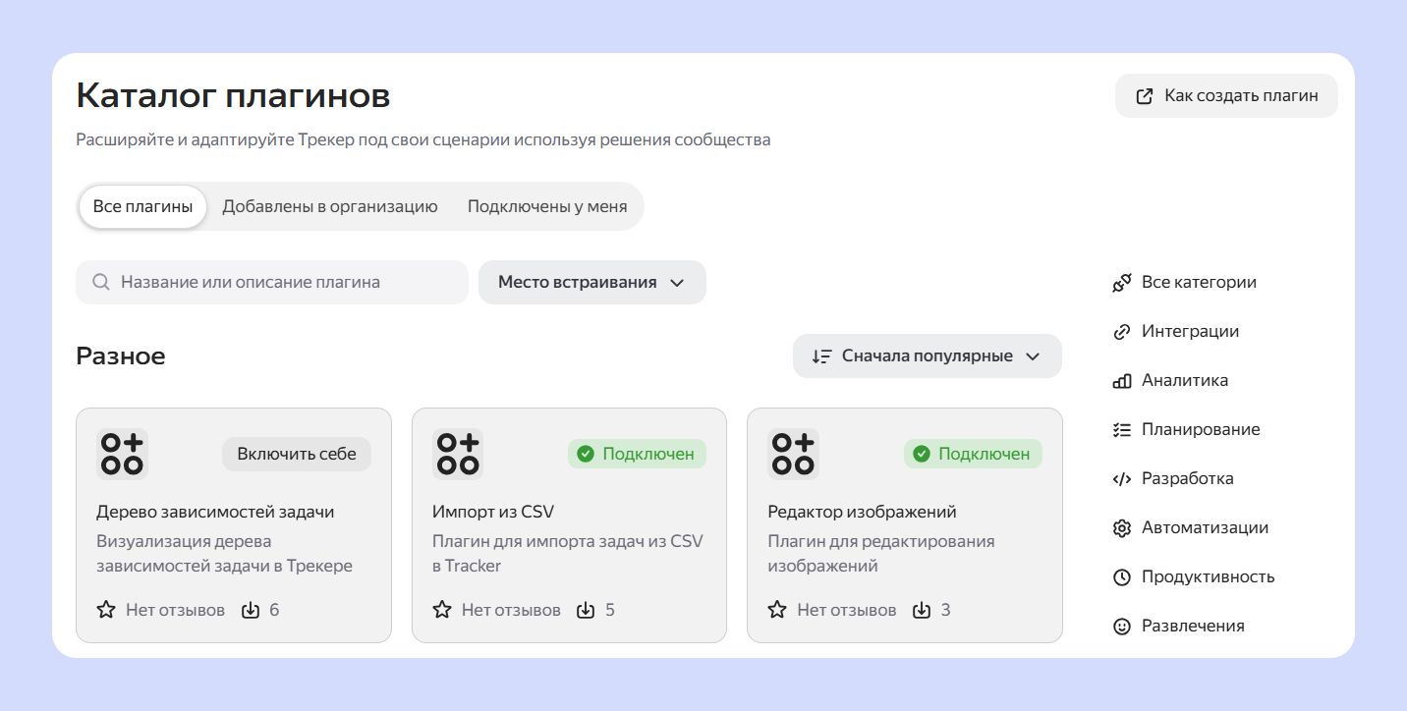Click Нет отзывов on Дерево зависимостей задачи card
The image size is (1407, 711).
tap(175, 610)
